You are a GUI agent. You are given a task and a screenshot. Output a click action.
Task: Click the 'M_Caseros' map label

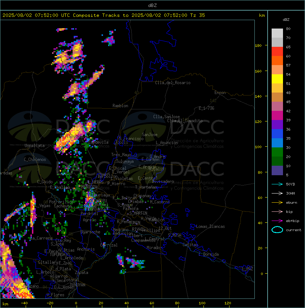click(x=160, y=202)
